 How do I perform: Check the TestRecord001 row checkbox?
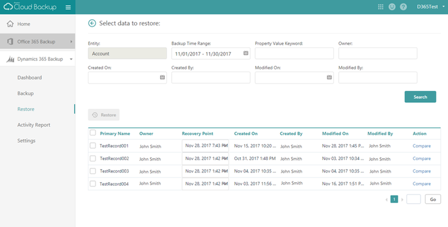(x=93, y=146)
